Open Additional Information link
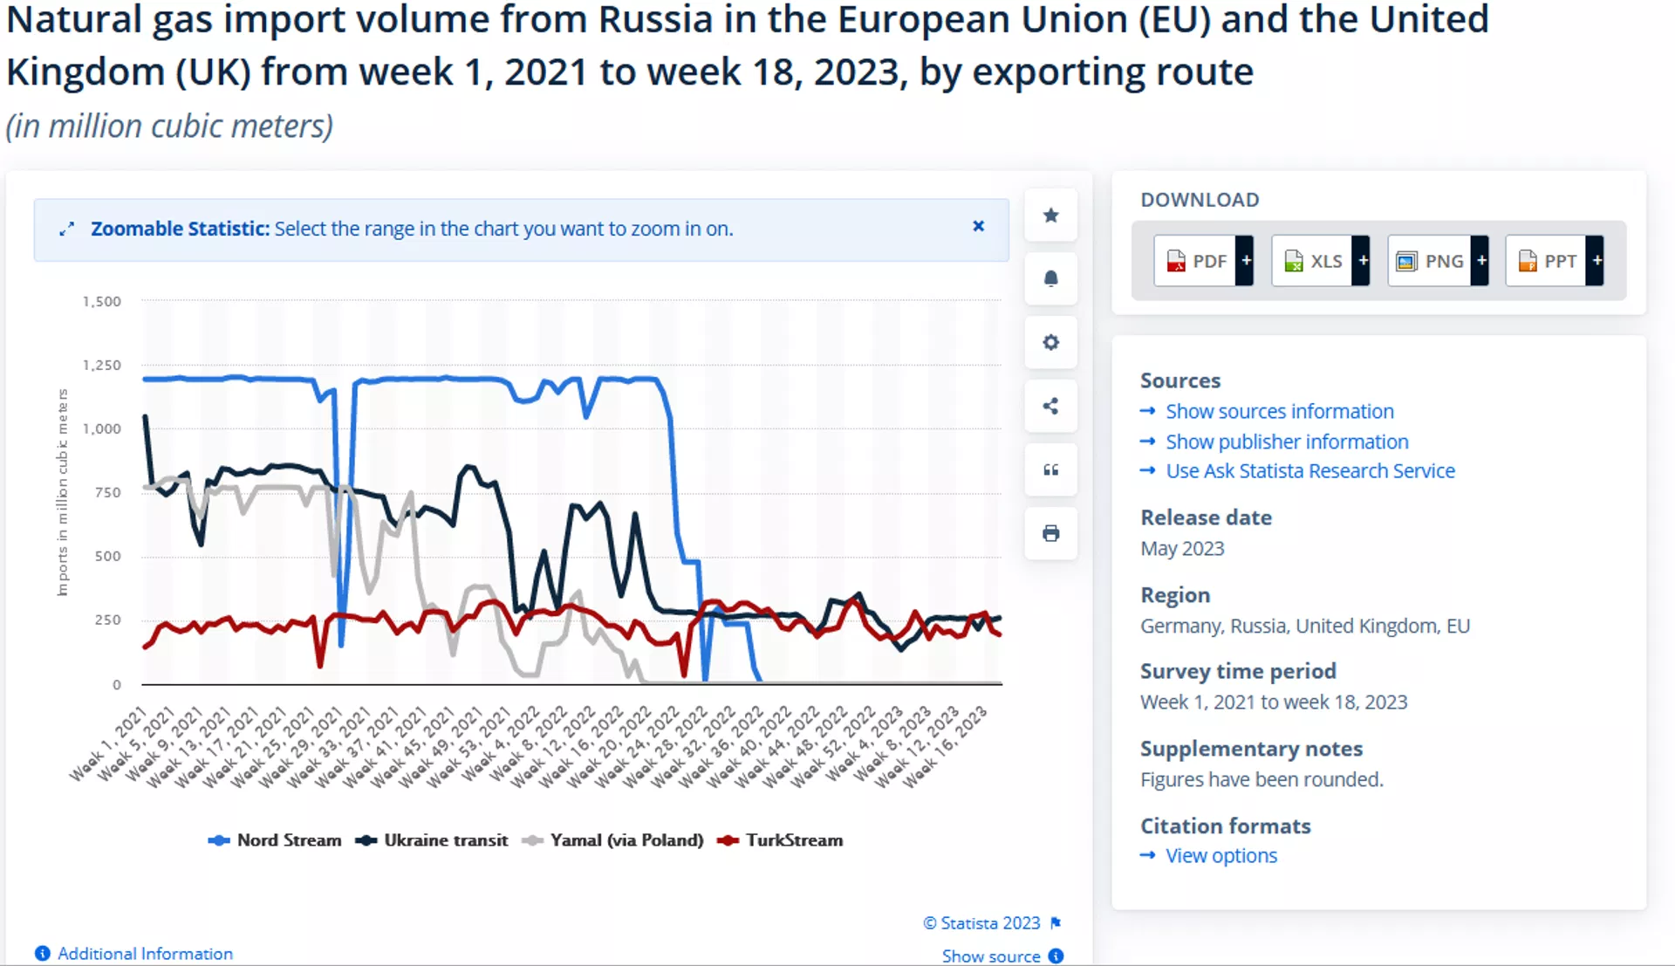This screenshot has width=1675, height=966. [x=145, y=954]
